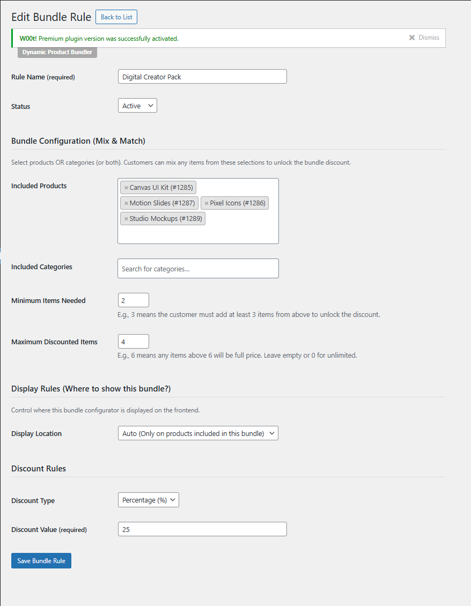Open the Discount Type dropdown
Viewport: 471px width, 606px height.
point(149,500)
